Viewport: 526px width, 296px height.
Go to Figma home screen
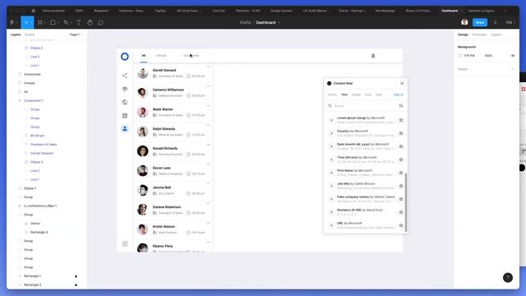click(x=33, y=11)
